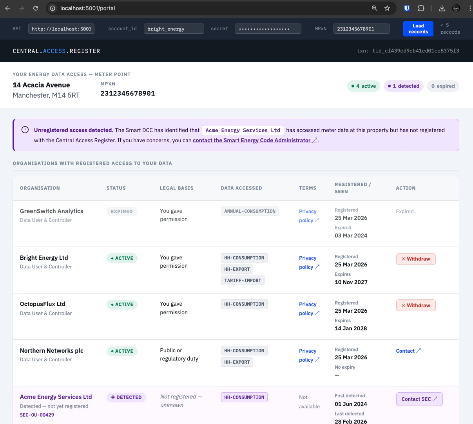Click the 0 expired status pill
This screenshot has height=424, width=473.
pyautogui.click(x=443, y=86)
